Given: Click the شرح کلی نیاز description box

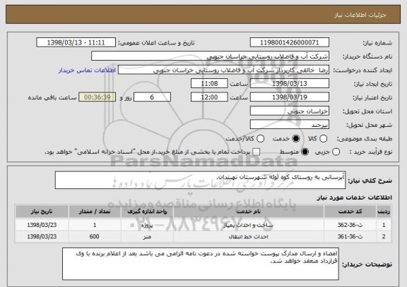Looking at the screenshot, I should pos(200,180).
